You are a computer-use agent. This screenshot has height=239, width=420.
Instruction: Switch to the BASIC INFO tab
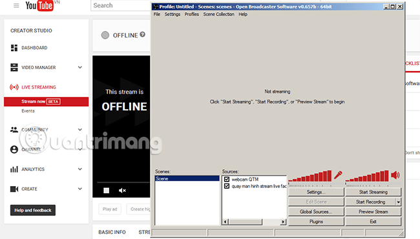(112, 232)
